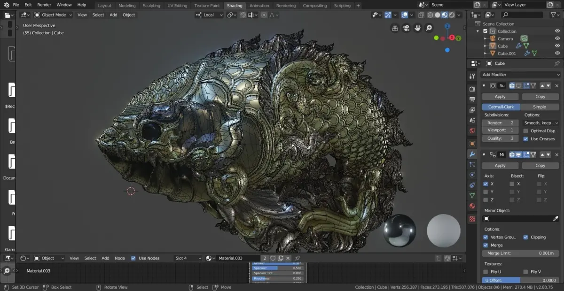Open the Object Mode dropdown
This screenshot has width=564, height=291.
pos(53,15)
